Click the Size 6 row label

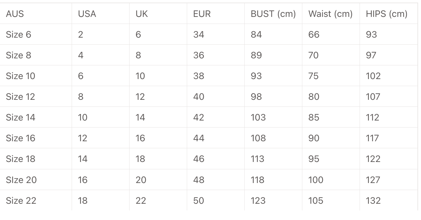tap(19, 34)
